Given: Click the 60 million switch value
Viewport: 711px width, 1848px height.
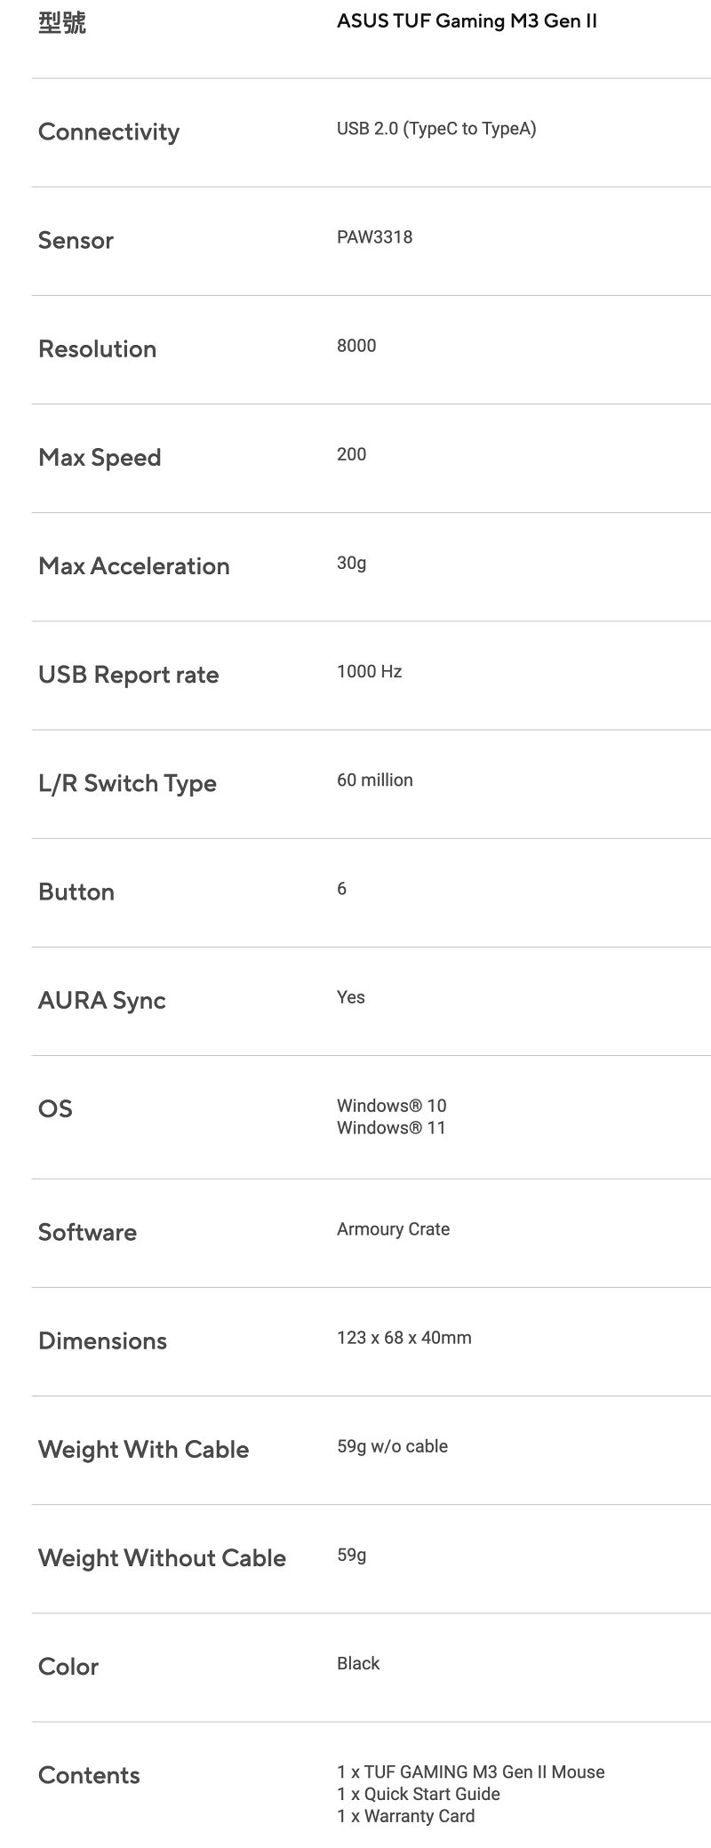Looking at the screenshot, I should click(x=374, y=780).
